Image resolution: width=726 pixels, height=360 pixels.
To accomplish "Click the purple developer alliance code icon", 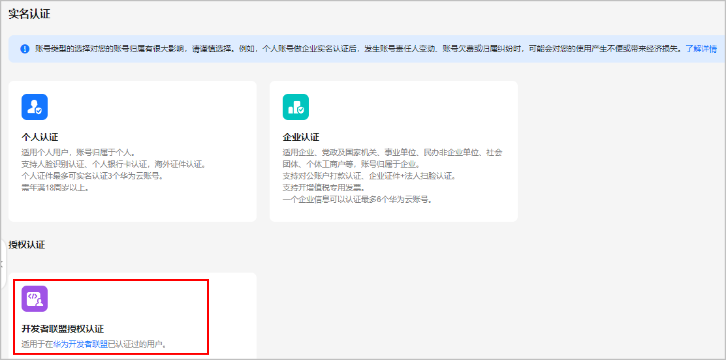I will (35, 299).
